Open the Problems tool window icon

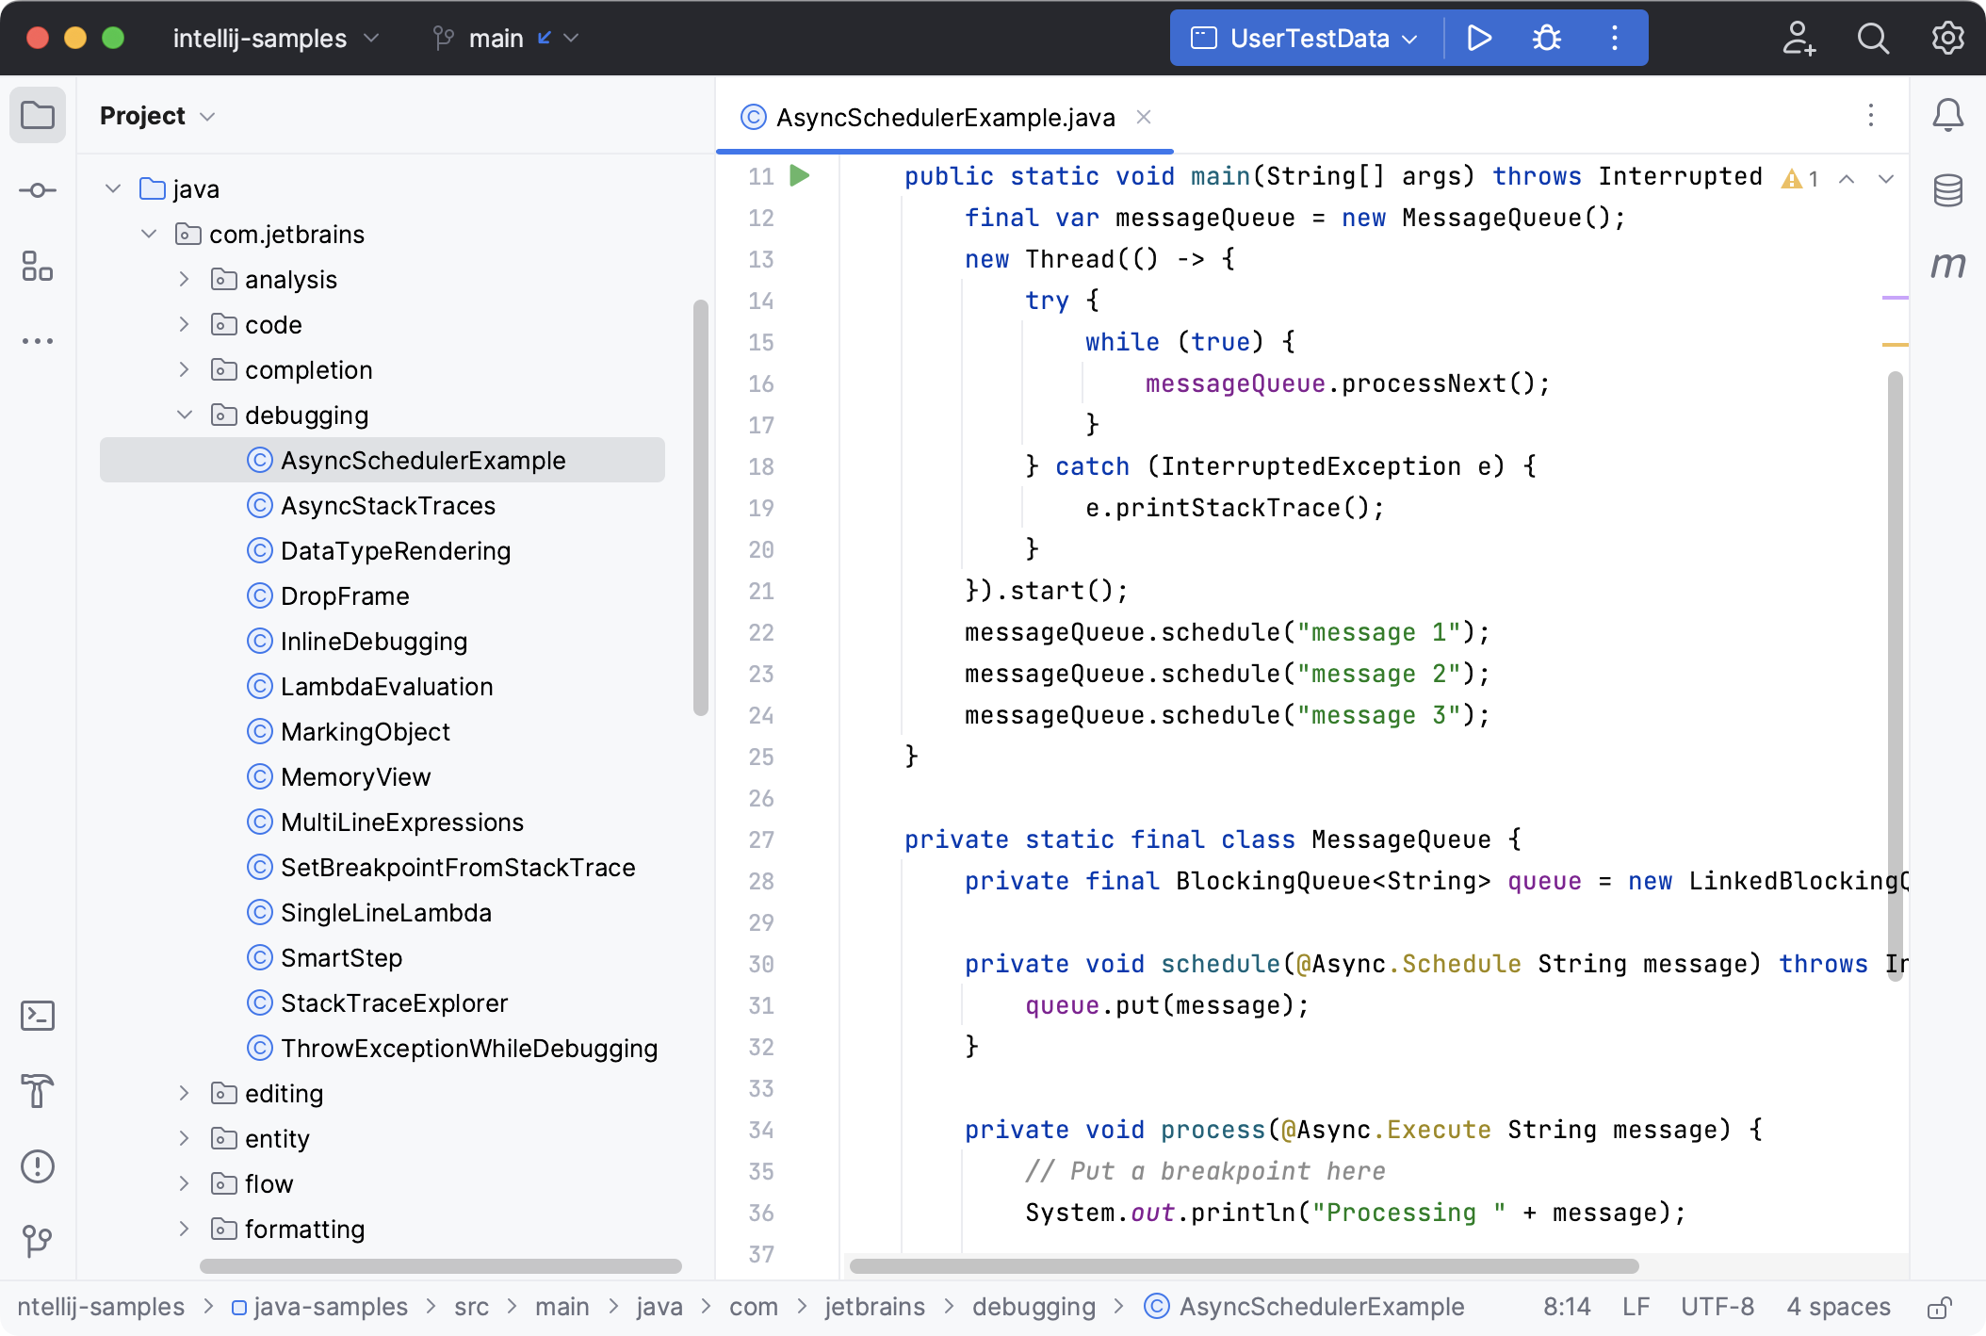[38, 1166]
